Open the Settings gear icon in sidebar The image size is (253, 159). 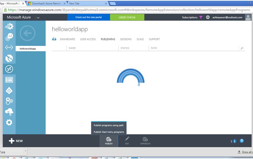[x=9, y=122]
